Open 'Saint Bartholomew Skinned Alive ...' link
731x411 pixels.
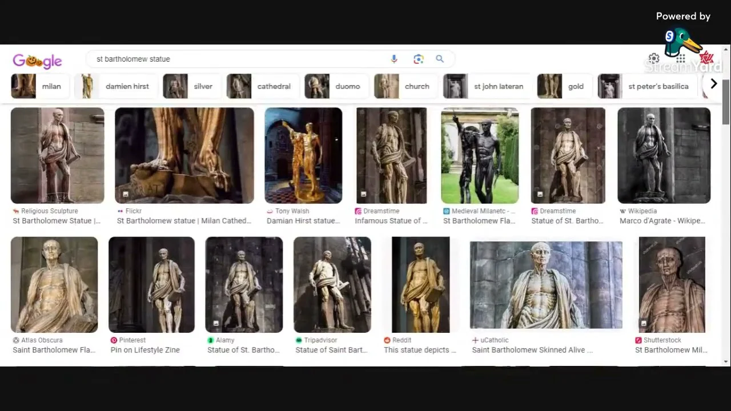[x=533, y=350]
